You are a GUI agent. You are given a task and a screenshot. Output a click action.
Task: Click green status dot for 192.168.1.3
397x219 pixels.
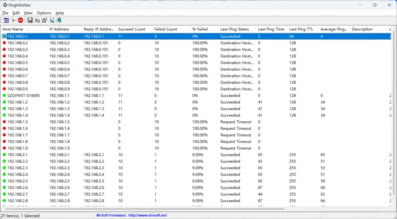tap(4, 109)
